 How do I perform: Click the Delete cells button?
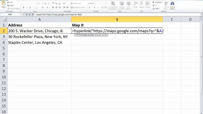141,5
